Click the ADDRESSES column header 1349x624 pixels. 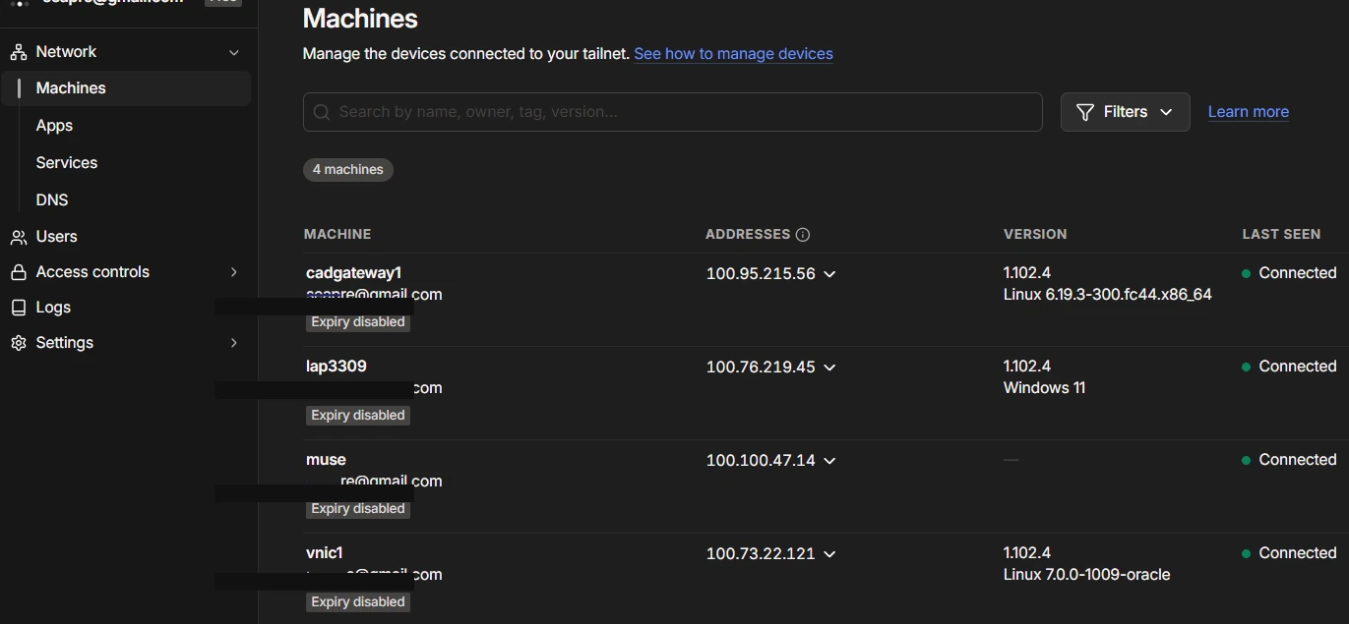pyautogui.click(x=748, y=235)
